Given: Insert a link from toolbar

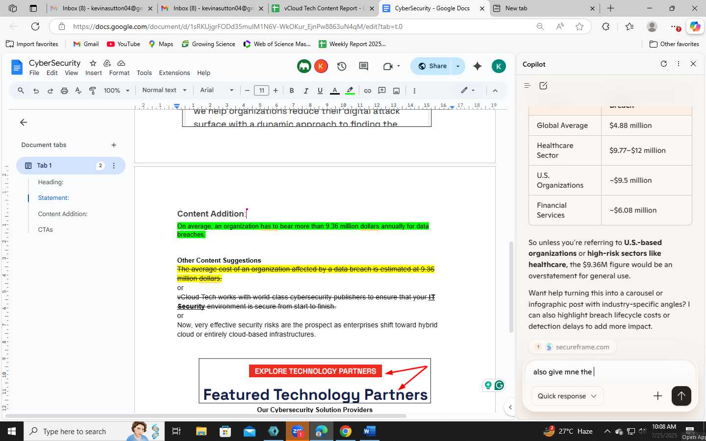Looking at the screenshot, I should [x=367, y=90].
